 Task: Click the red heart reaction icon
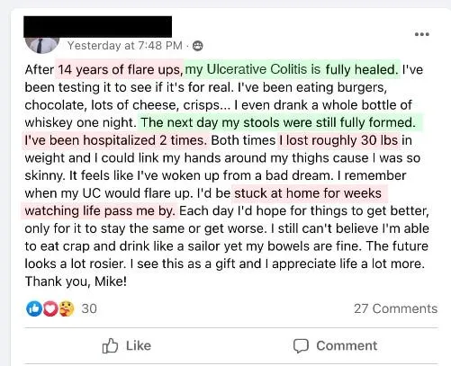click(50, 308)
